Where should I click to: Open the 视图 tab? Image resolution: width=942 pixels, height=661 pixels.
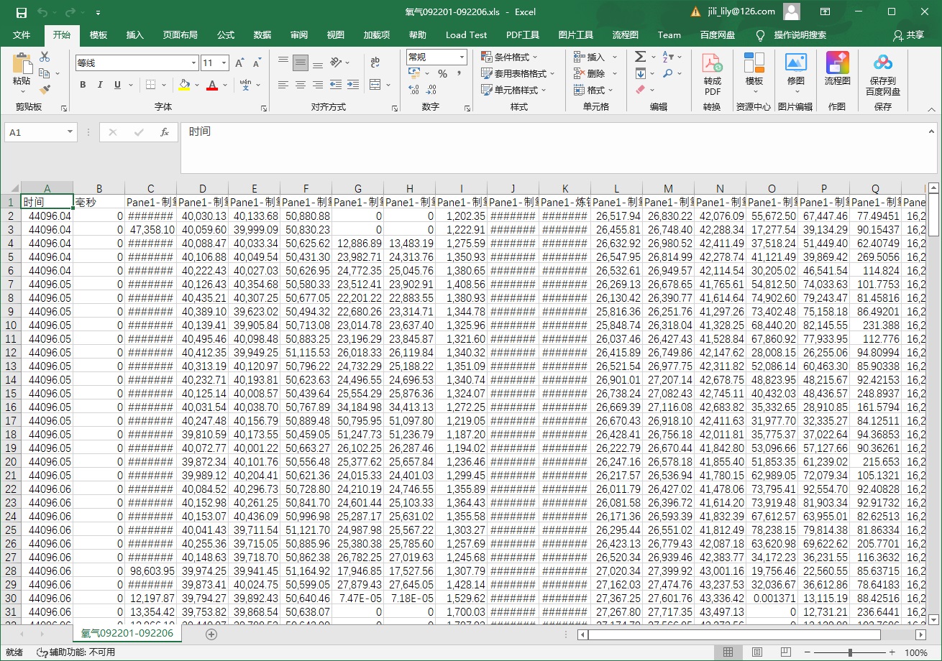coord(336,34)
